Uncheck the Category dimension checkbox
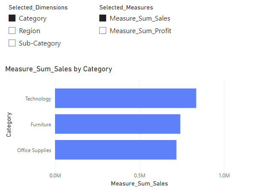 (12, 18)
